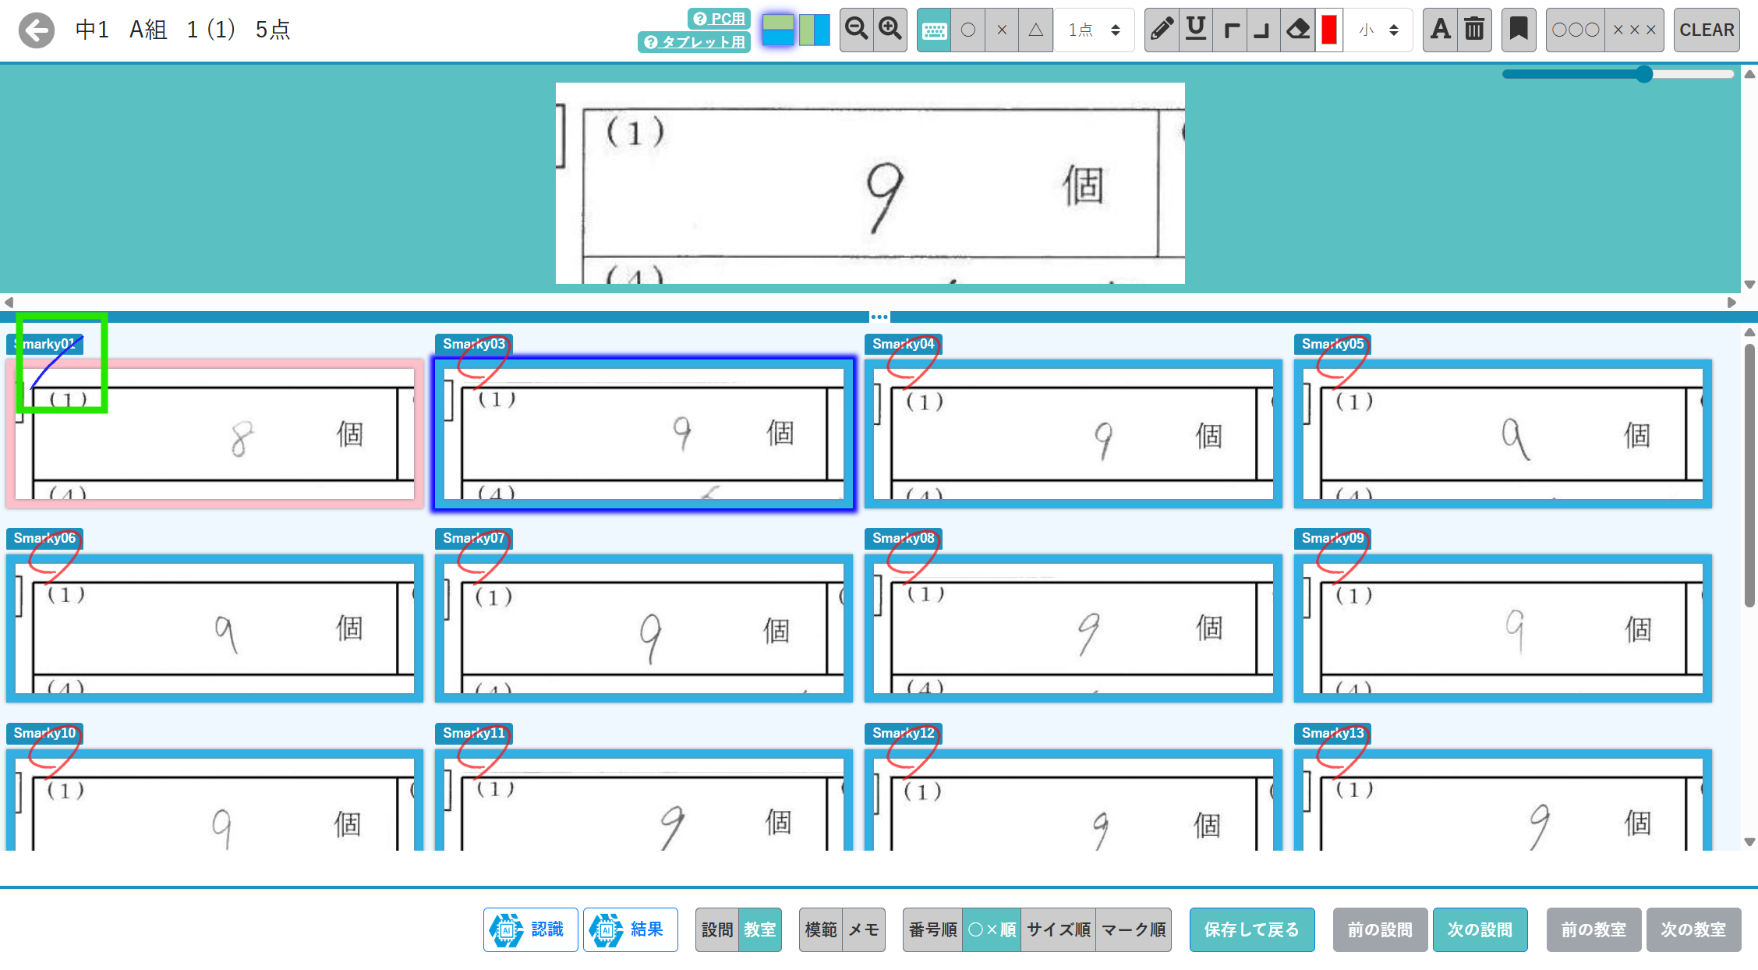Zoom in with the plus magnifier
The width and height of the screenshot is (1758, 970).
890,30
